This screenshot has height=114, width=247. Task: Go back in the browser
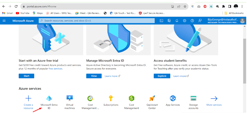pyautogui.click(x=4, y=6)
